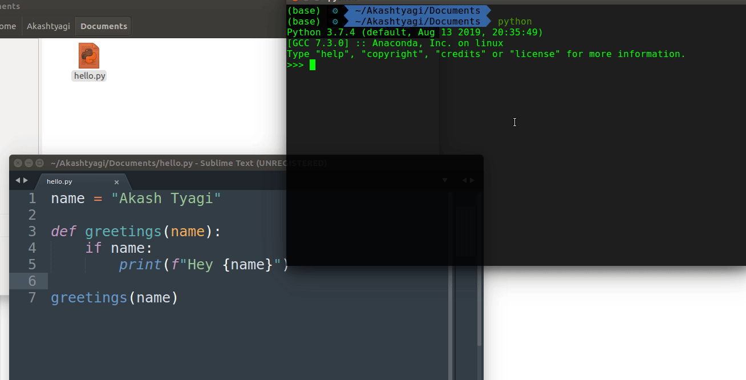Click the Python REPL prompt after >>>
This screenshot has width=746, height=380.
tap(311, 64)
